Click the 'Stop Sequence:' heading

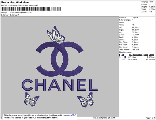coord(125,52)
